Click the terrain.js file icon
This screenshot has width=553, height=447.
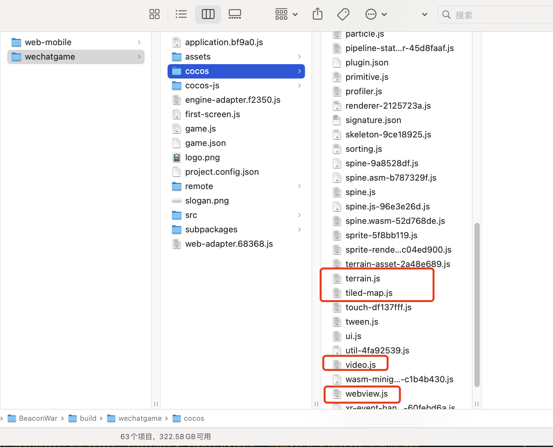(x=337, y=278)
